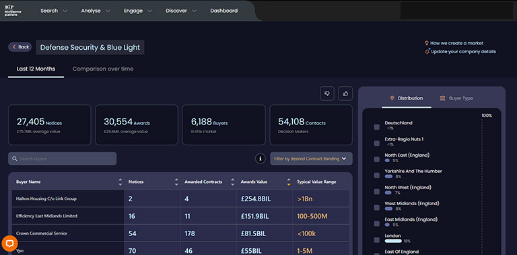Click the bell icon by Update your company details
This screenshot has height=255, width=517.
click(x=427, y=51)
